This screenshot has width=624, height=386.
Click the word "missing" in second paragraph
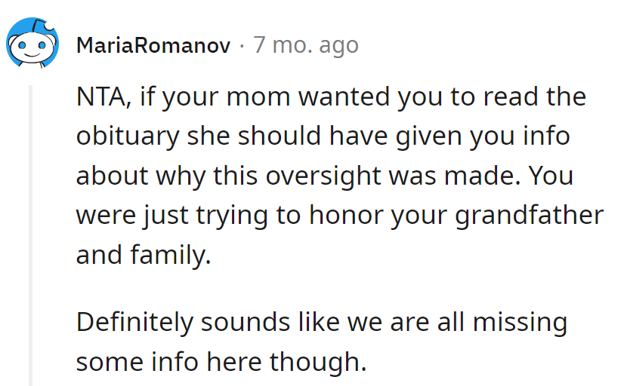tap(520, 323)
